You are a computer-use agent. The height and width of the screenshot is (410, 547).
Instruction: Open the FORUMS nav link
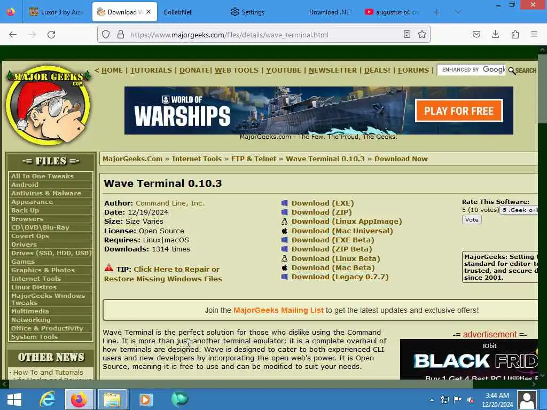[413, 70]
